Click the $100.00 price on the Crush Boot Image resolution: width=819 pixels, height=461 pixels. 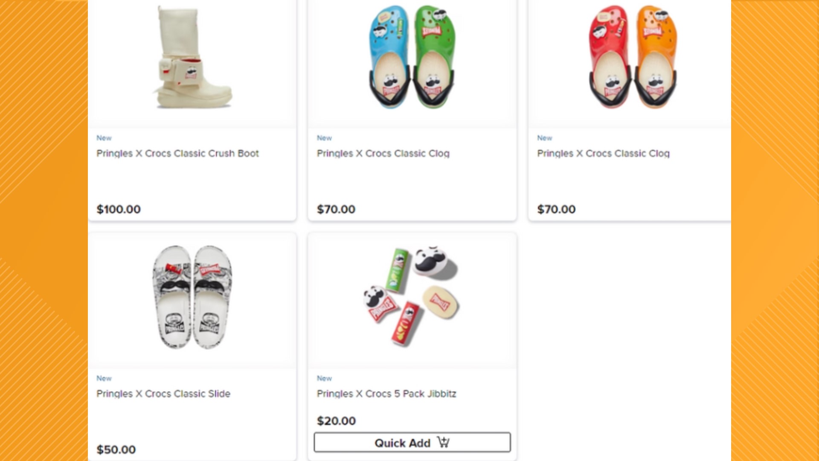point(118,209)
